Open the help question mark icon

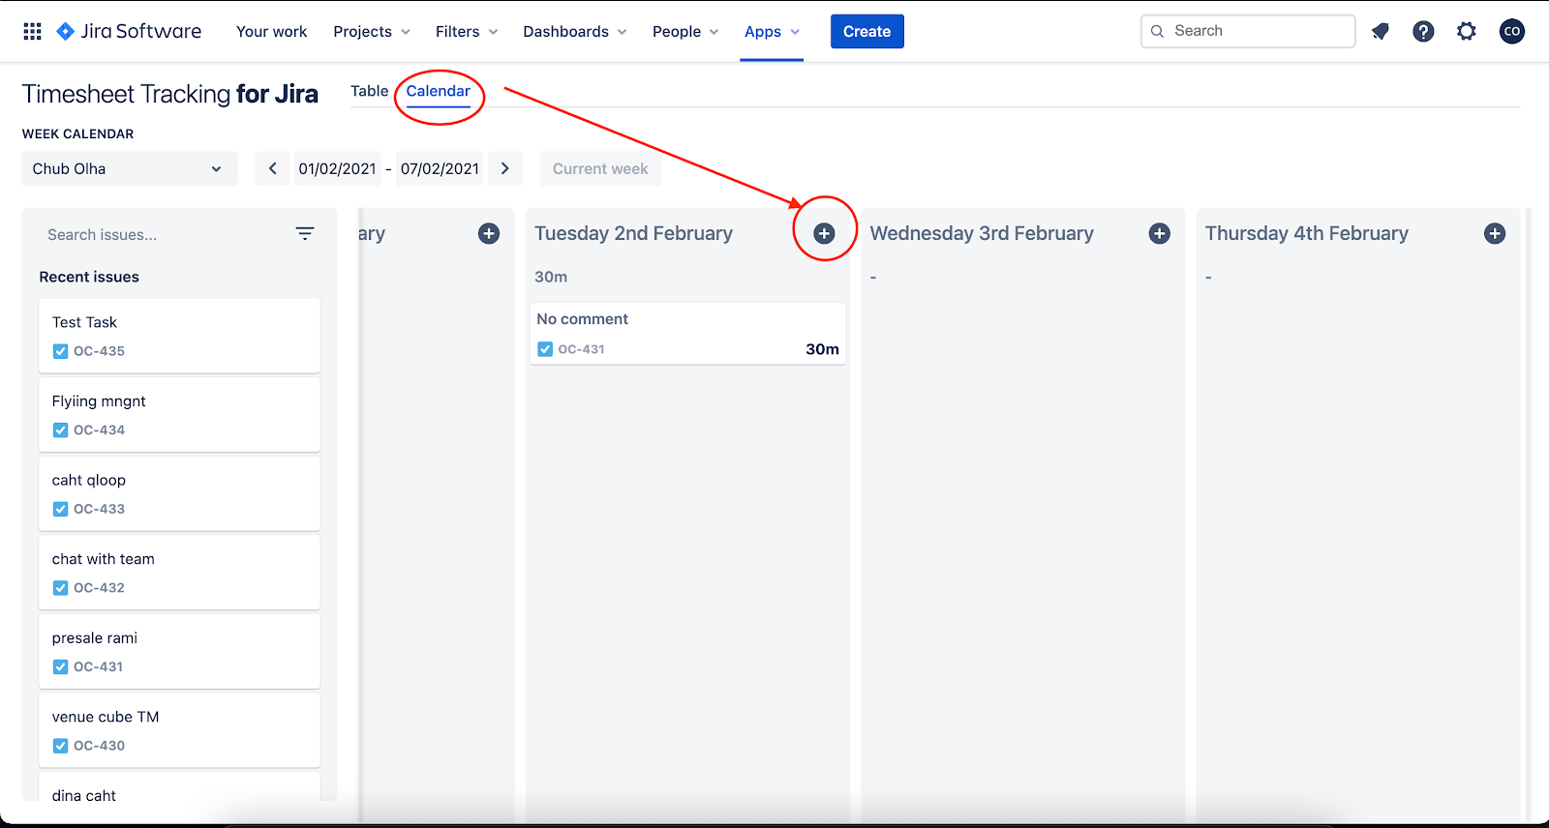[1423, 31]
